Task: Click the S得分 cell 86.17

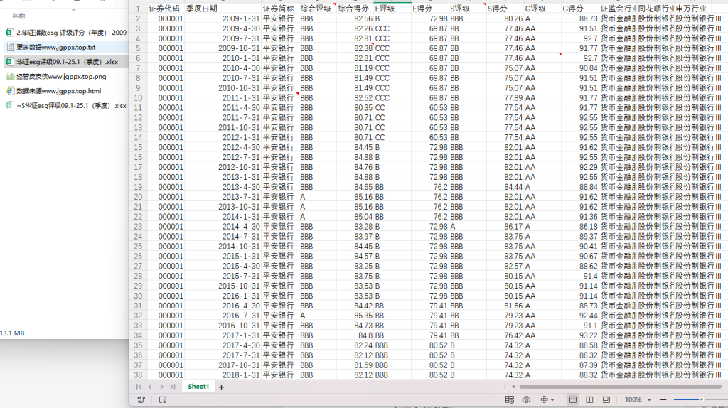Action: 505,227
